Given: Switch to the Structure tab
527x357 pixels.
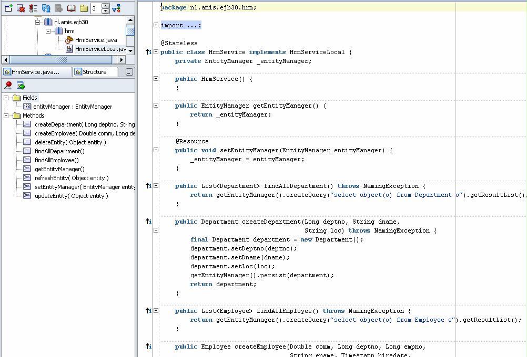Looking at the screenshot, I should pos(94,72).
